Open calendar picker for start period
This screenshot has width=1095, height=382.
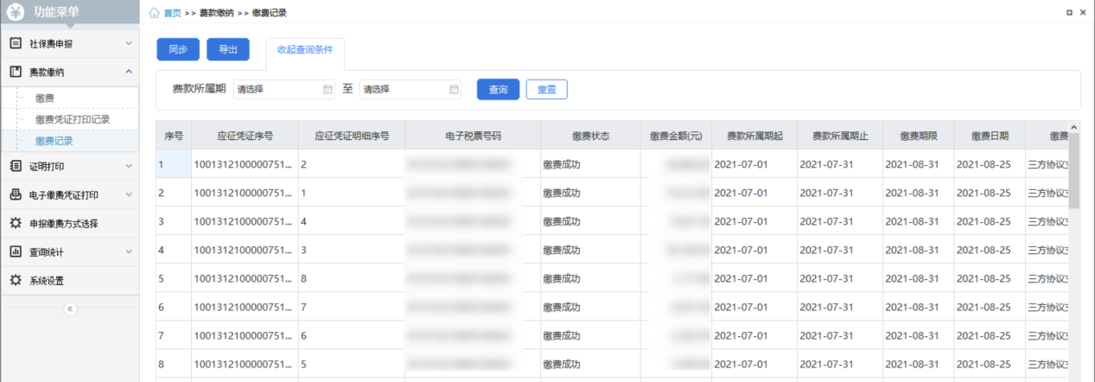click(328, 89)
